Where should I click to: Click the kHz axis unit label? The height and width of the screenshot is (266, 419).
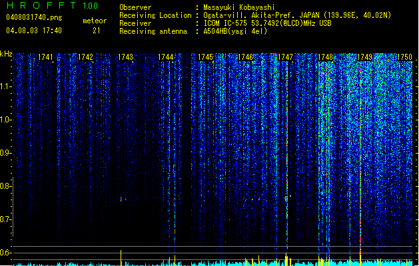coord(6,54)
